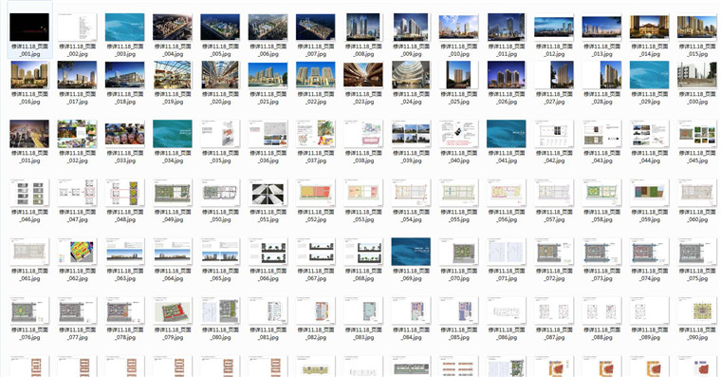
Task: Click the colorful 3D analysis thumbnail _062.jpg
Action: tap(77, 252)
